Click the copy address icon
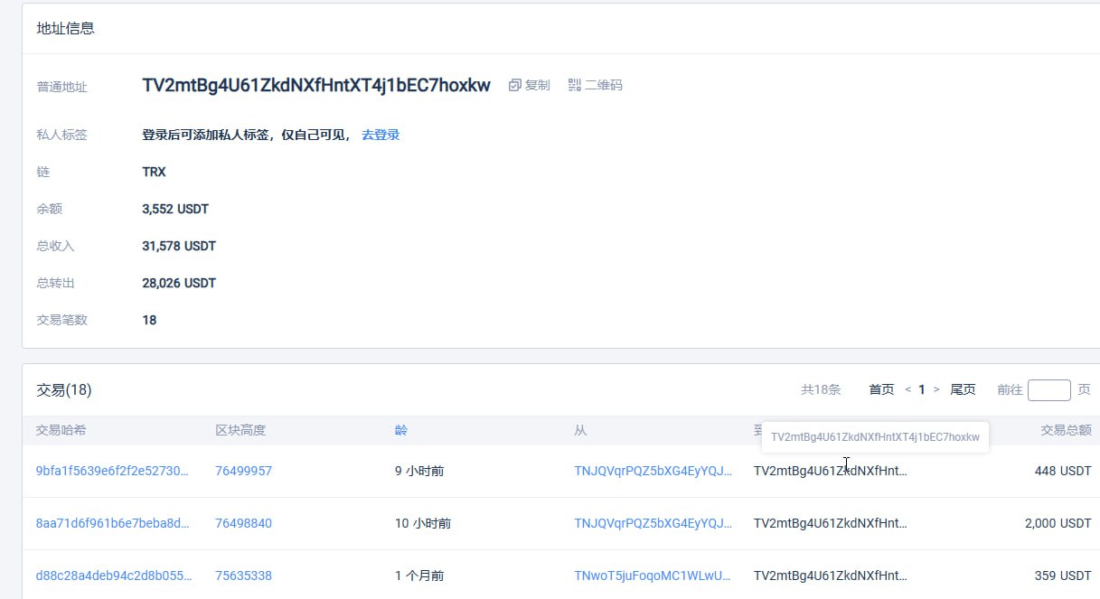The image size is (1100, 599). point(515,85)
